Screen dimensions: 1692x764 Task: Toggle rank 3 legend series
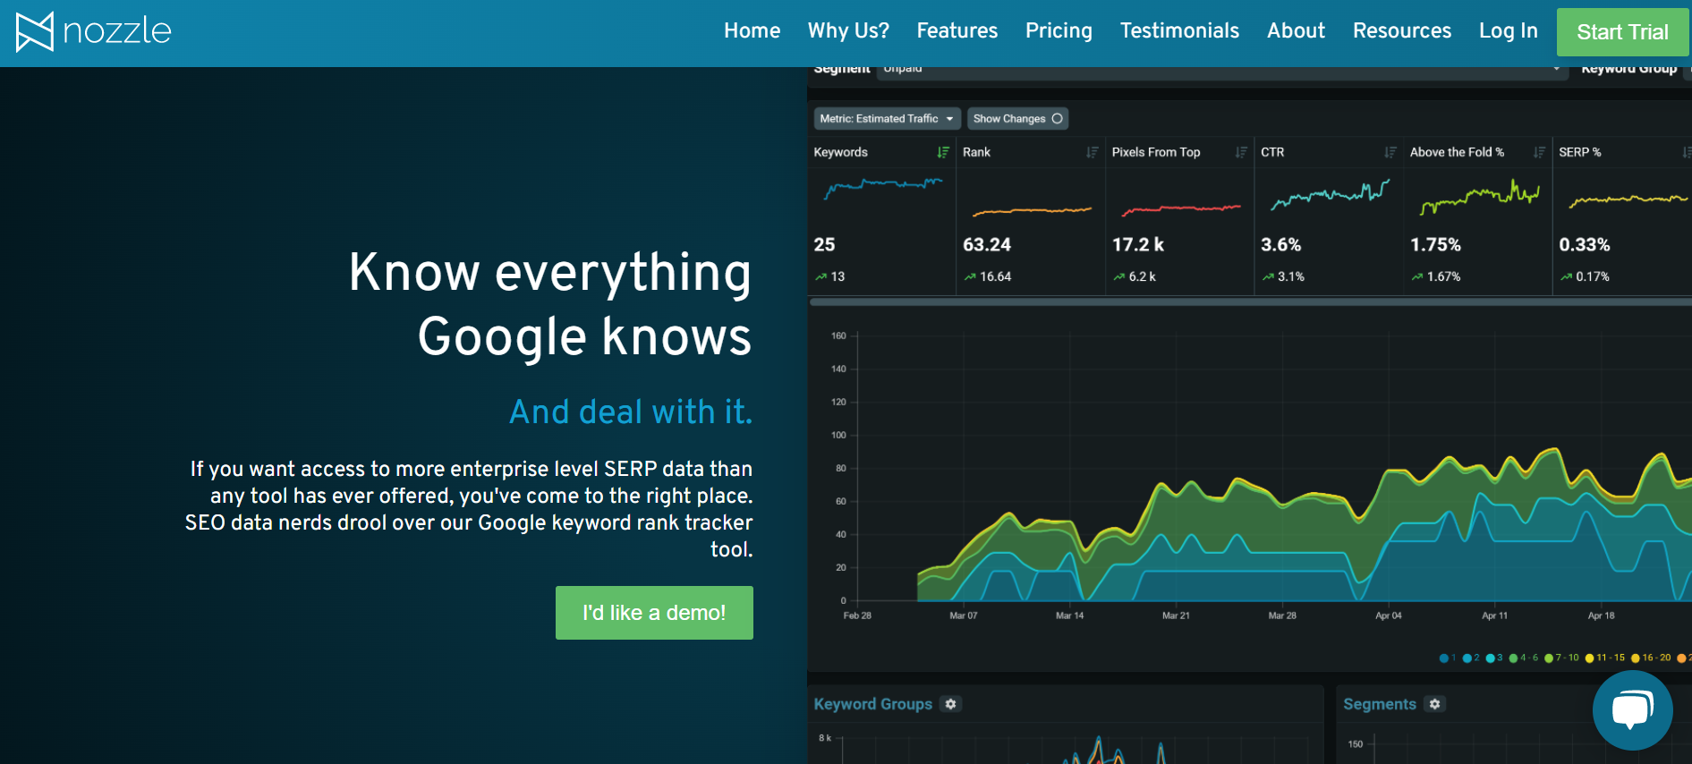1494,658
